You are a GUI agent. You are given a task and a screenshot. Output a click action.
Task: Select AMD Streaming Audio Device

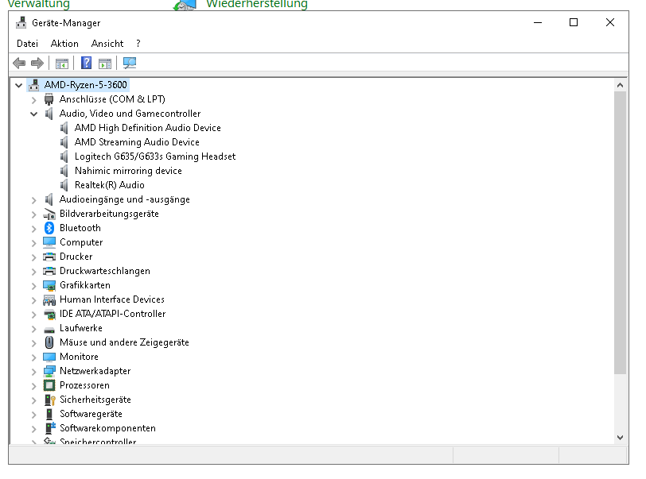tap(137, 142)
